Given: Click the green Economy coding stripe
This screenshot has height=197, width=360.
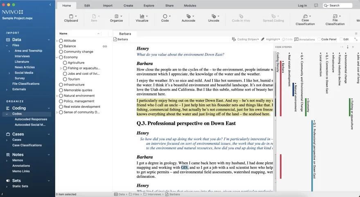Looking at the screenshot, I should pos(306,107).
